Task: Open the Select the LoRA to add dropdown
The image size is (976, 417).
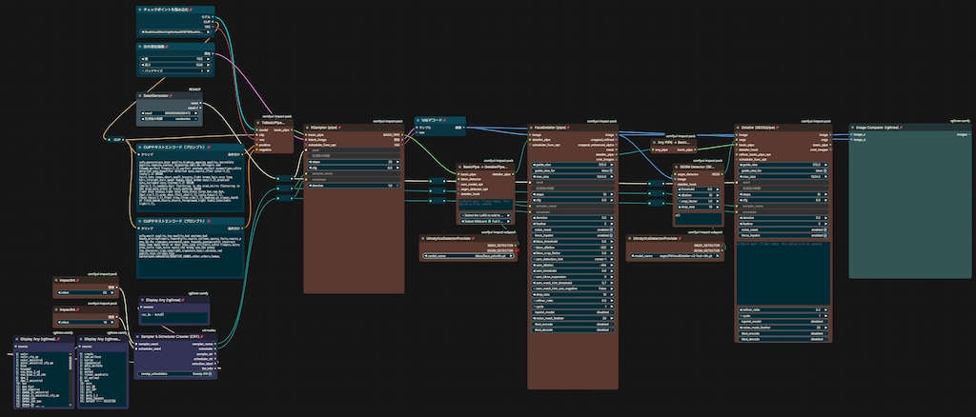Action: click(486, 215)
